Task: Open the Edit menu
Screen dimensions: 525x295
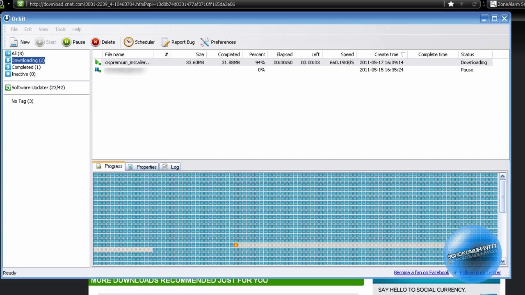Action: click(28, 29)
